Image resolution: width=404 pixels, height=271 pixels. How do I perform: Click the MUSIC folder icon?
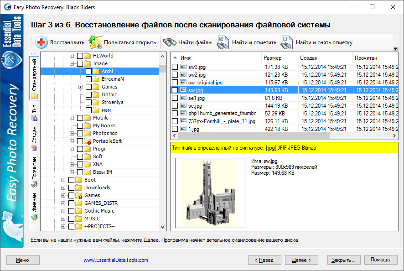[79, 219]
